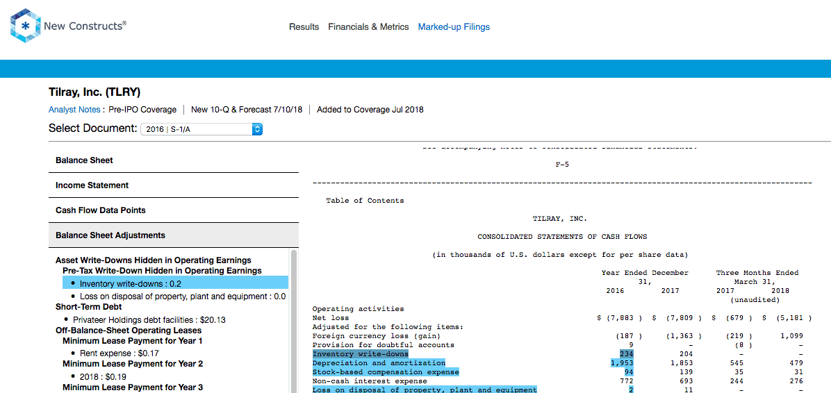831x393 pixels.
Task: Click Added to Coverage Jul 2018 note
Action: tap(370, 110)
